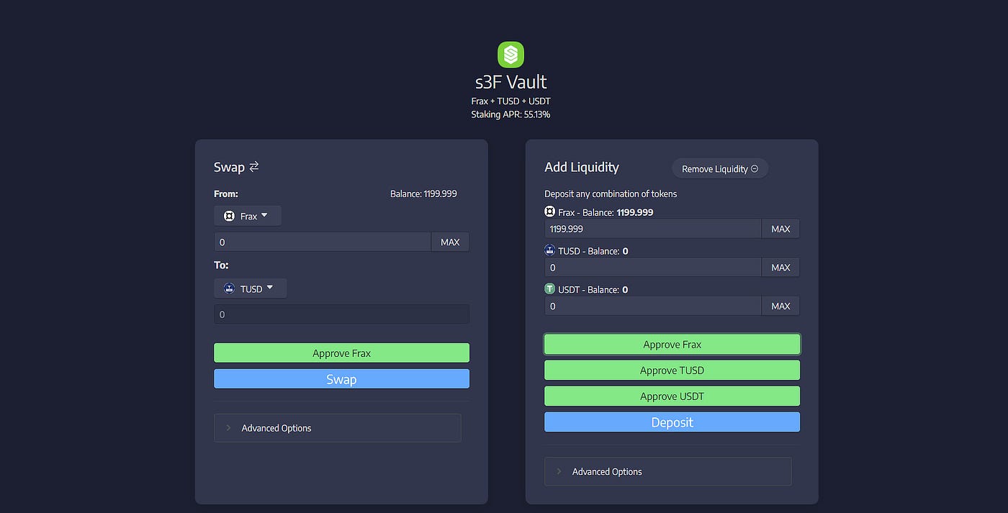The width and height of the screenshot is (1008, 513).
Task: Click the 'Staking APR: 55.13%' text
Action: [x=510, y=114]
